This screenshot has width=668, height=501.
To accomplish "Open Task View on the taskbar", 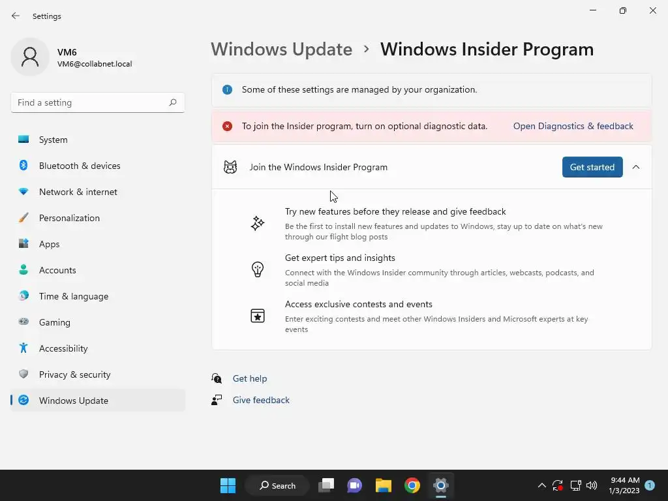I will pos(326,485).
